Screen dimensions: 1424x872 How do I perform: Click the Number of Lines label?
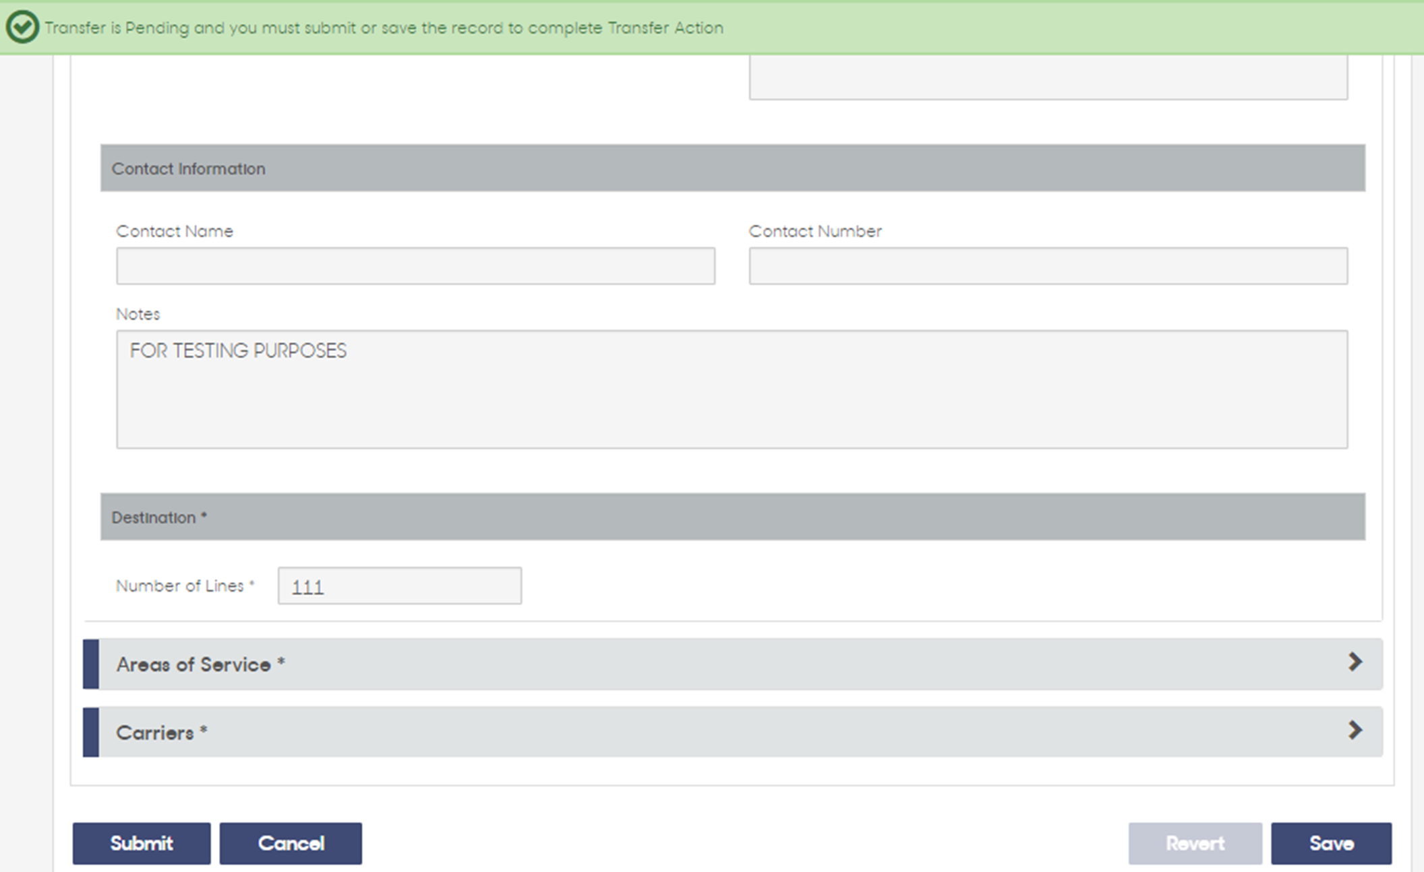[185, 586]
